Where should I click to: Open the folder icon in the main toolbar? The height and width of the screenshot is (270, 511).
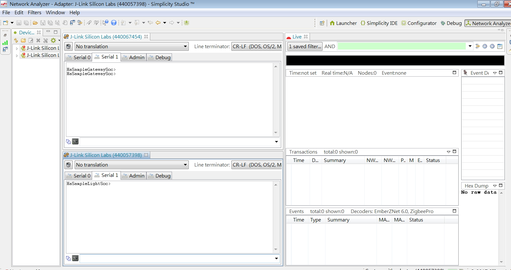click(x=35, y=23)
